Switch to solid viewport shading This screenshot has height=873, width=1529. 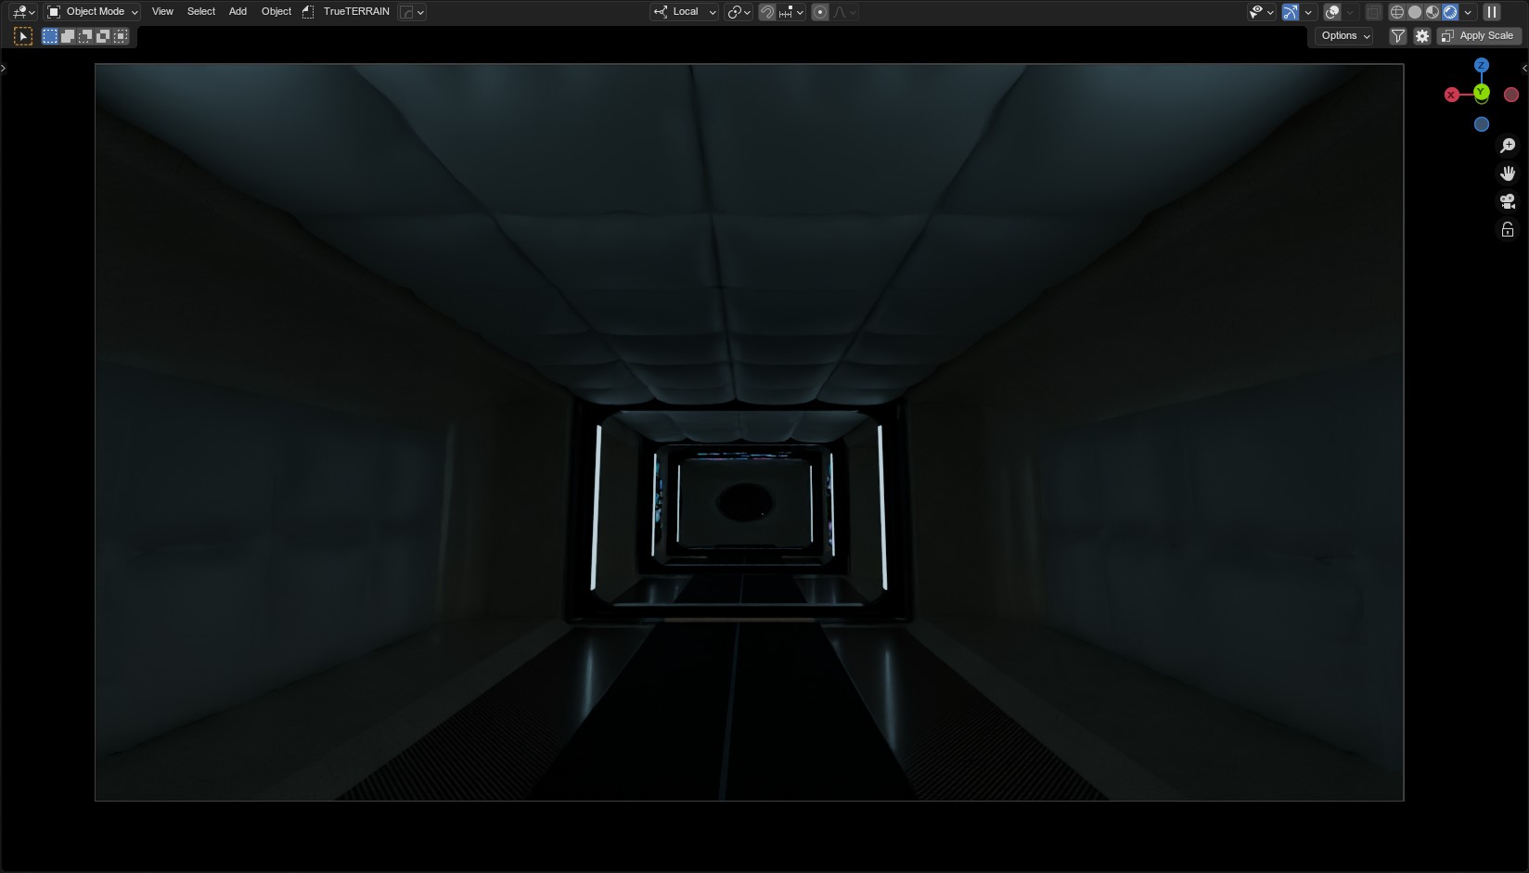(1415, 12)
